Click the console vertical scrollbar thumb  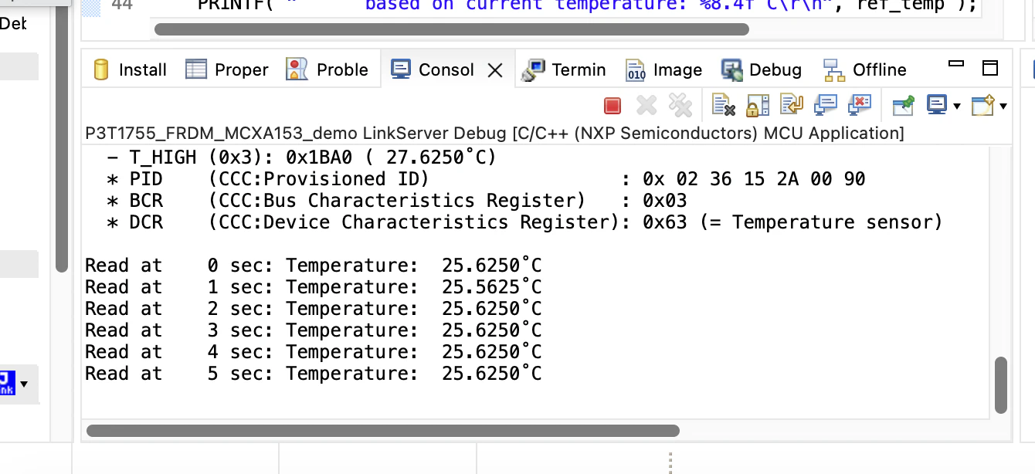(x=1001, y=384)
